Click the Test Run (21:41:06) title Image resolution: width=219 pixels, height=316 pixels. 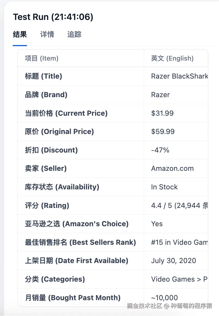tap(53, 17)
